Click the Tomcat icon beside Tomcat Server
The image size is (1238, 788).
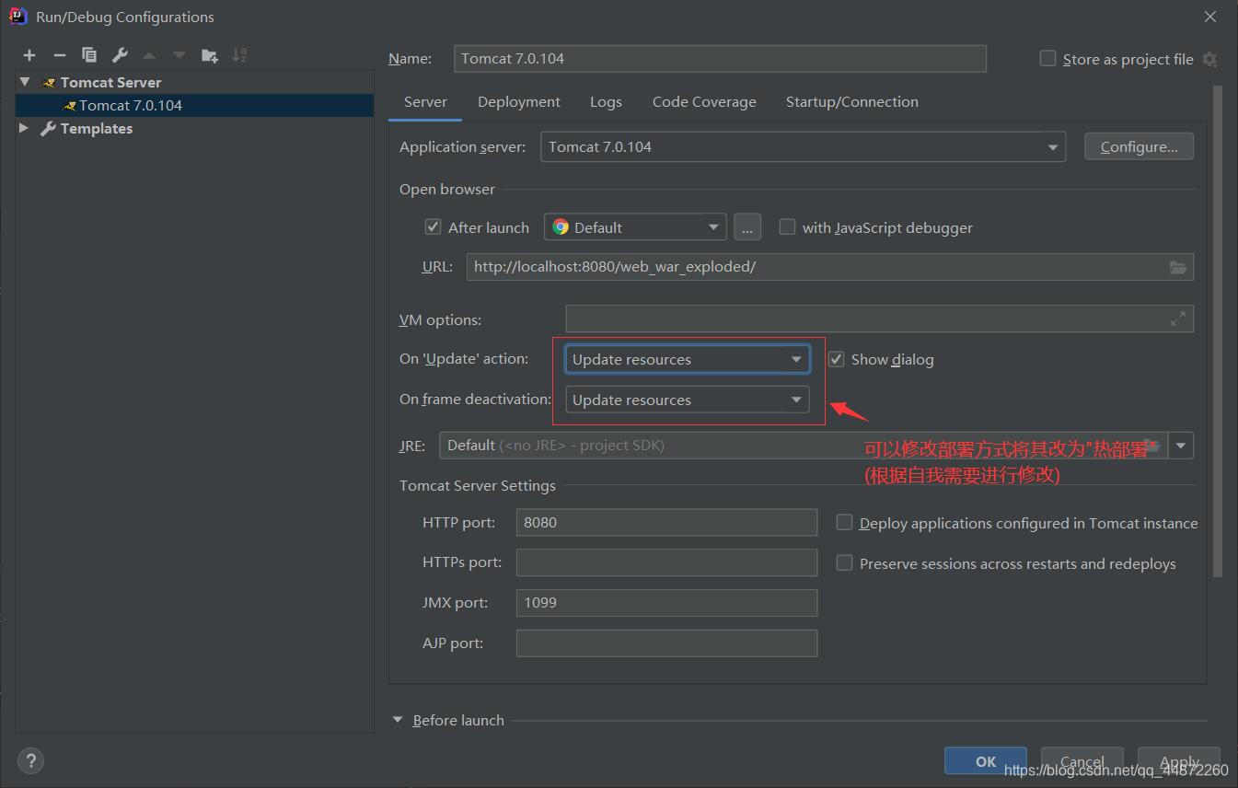[49, 83]
